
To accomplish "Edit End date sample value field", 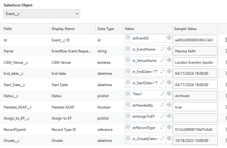I will point(195,73).
